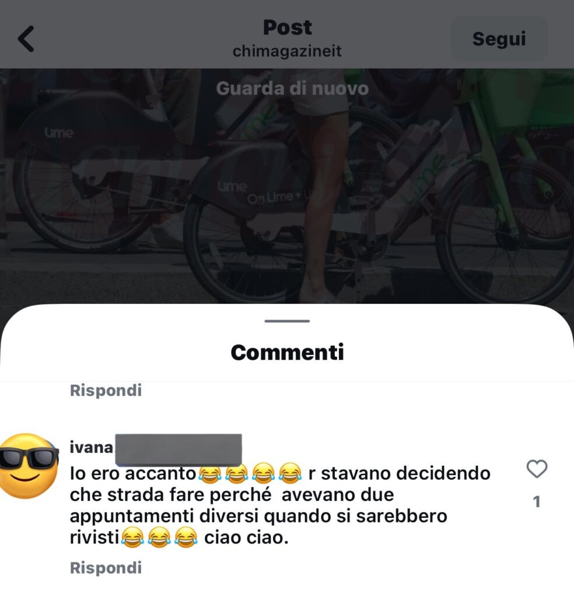
Task: Open the sunglasses emoji avatar of ivana
Action: tap(29, 466)
